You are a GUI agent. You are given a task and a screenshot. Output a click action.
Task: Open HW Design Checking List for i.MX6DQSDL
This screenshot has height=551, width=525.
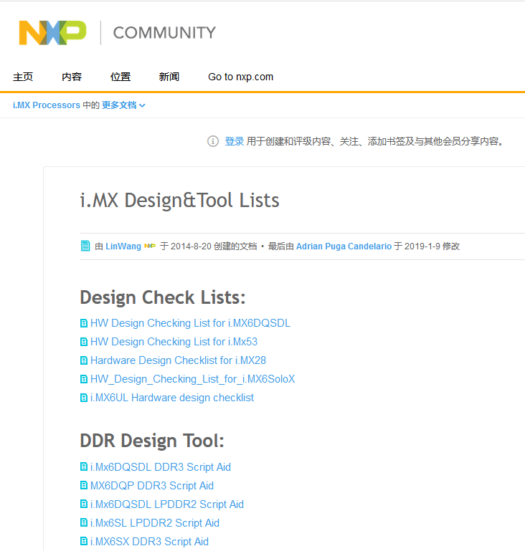click(x=190, y=323)
